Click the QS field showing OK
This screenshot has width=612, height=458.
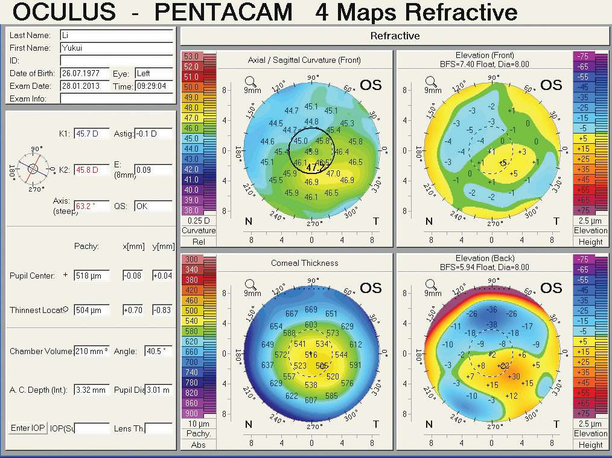[x=153, y=206]
